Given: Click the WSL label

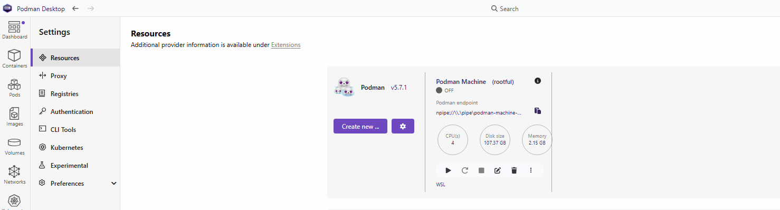Looking at the screenshot, I should 441,185.
